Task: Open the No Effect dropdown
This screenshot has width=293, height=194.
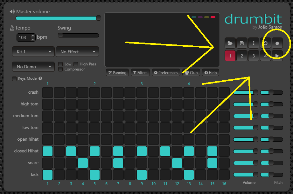Action: (77, 52)
